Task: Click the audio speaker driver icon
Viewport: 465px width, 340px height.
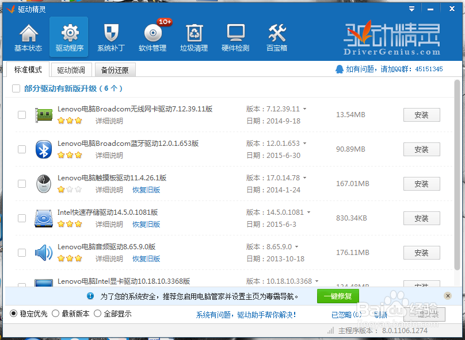Action: pos(44,253)
